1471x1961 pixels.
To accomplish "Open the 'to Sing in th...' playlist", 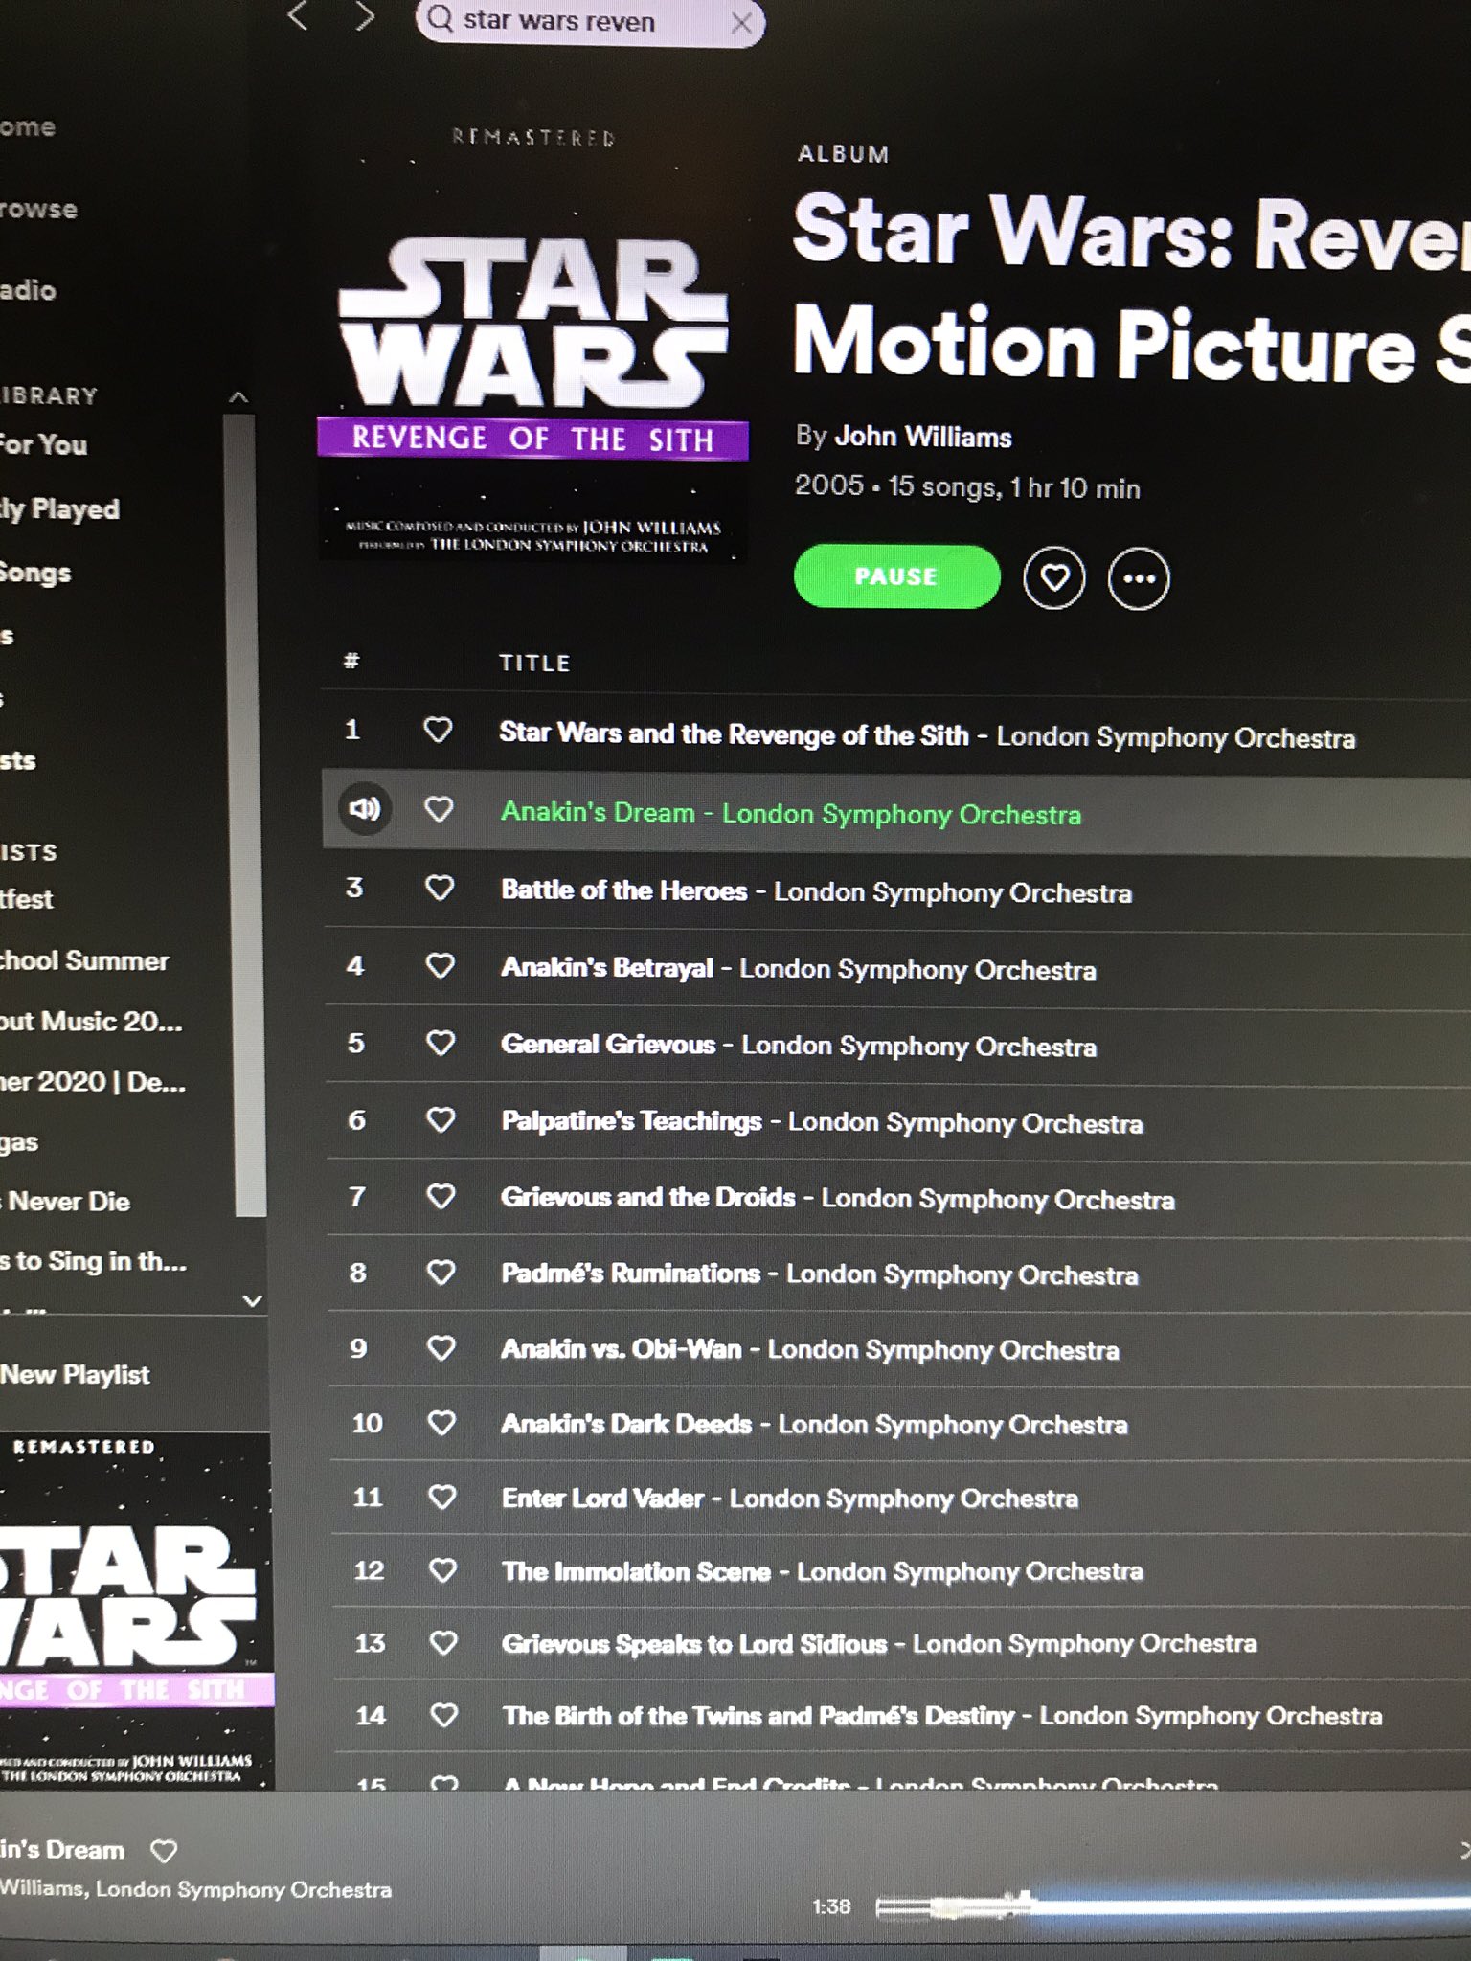I will pyautogui.click(x=93, y=1261).
